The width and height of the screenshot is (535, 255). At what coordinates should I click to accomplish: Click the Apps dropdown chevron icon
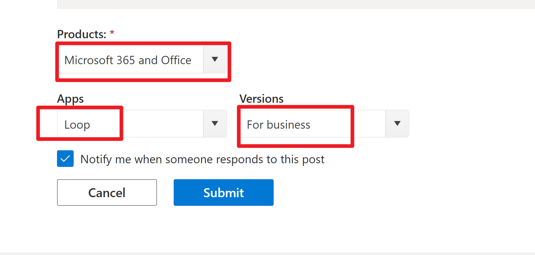pyautogui.click(x=215, y=124)
